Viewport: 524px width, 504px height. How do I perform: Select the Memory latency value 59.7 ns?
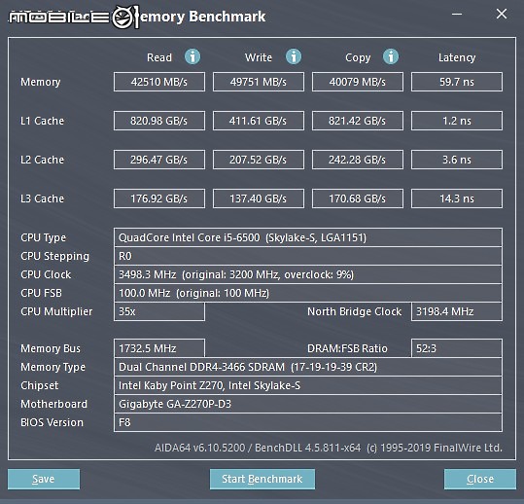(457, 82)
